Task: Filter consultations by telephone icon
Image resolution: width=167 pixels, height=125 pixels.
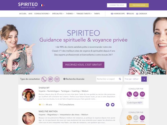Action: (44, 79)
